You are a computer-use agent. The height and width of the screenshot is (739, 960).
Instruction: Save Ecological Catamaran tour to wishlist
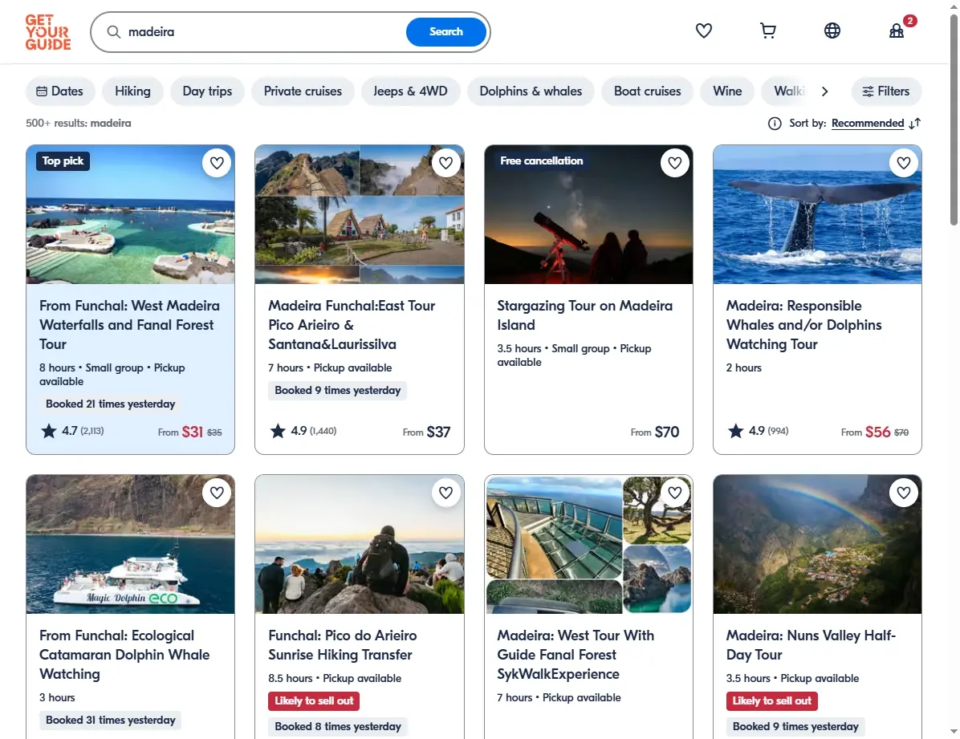[x=217, y=492]
